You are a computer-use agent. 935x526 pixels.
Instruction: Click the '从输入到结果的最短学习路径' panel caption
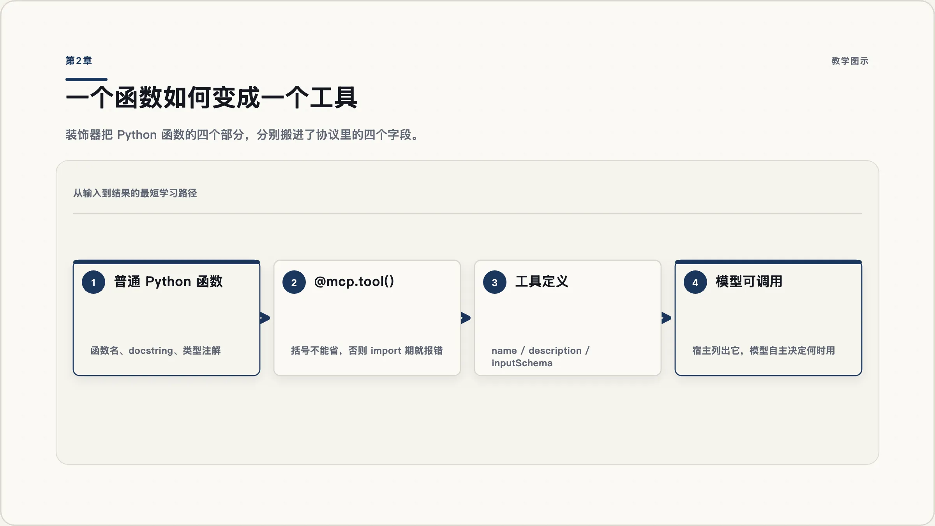[135, 193]
